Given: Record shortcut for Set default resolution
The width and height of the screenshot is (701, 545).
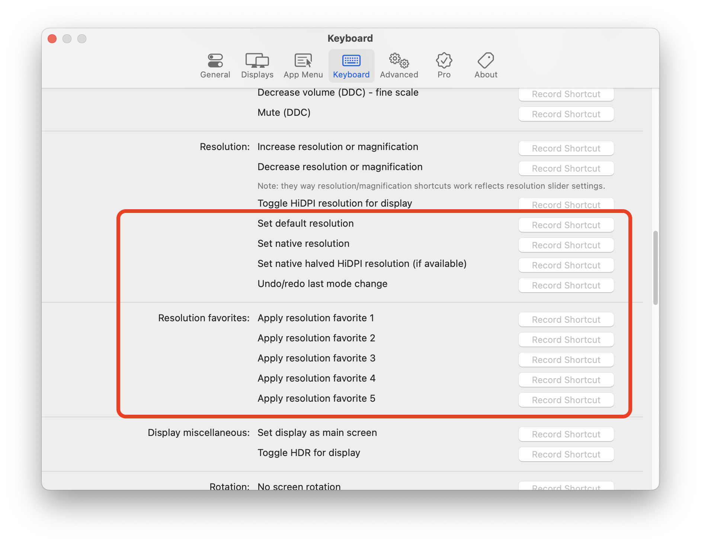Looking at the screenshot, I should click(566, 225).
